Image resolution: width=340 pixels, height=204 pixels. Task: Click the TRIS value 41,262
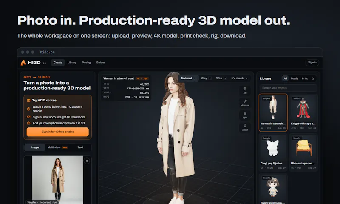coord(144,84)
